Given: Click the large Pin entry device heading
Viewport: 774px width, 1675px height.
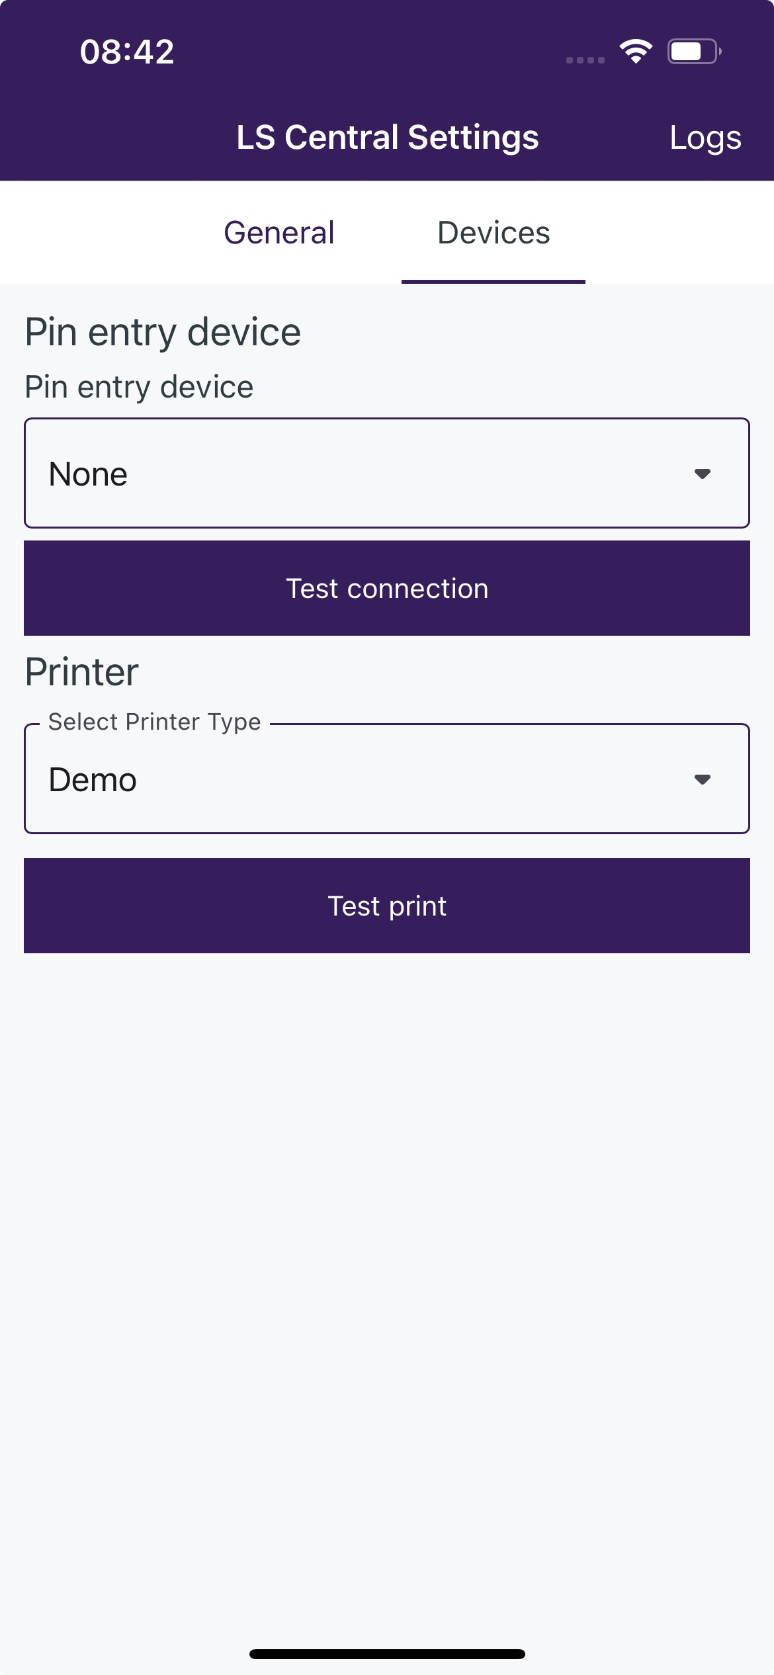Looking at the screenshot, I should (x=163, y=332).
